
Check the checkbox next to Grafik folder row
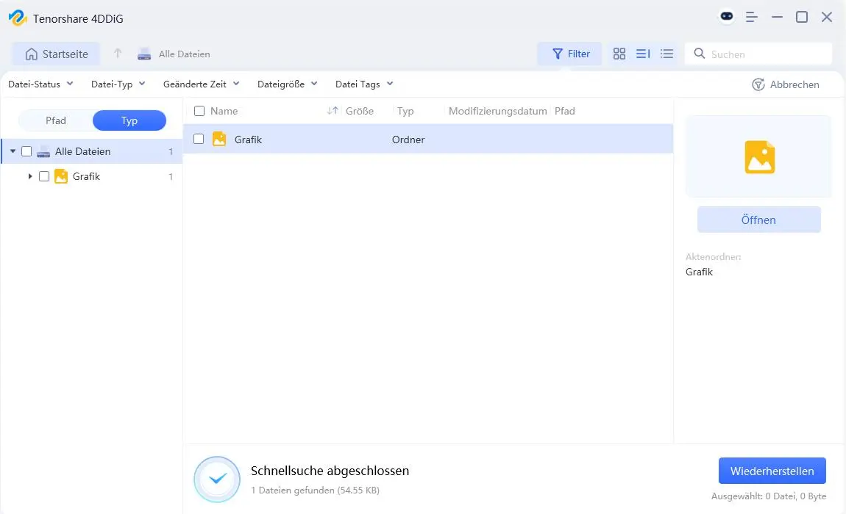coord(198,139)
